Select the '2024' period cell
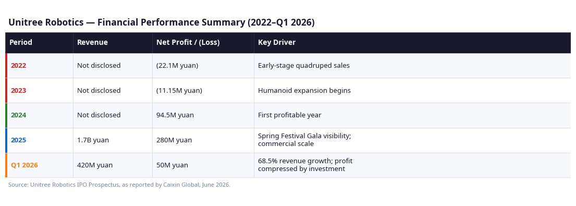Image resolution: width=576 pixels, height=206 pixels. click(39, 115)
